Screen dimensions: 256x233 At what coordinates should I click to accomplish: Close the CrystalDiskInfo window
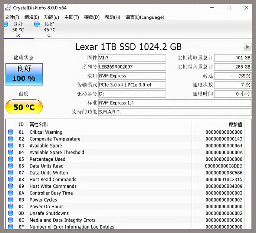click(x=246, y=8)
